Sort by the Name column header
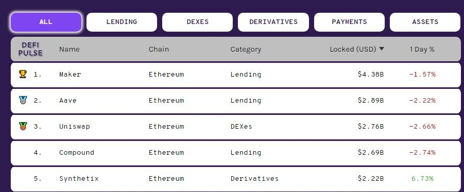 (x=69, y=50)
